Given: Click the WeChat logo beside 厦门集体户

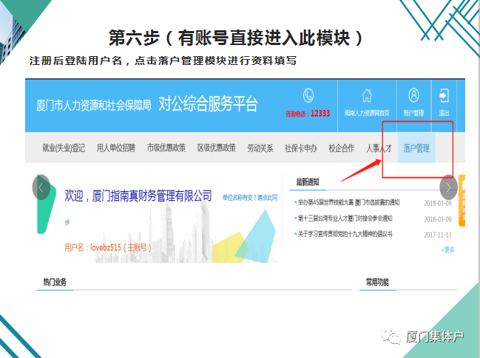Looking at the screenshot, I should click(x=389, y=336).
